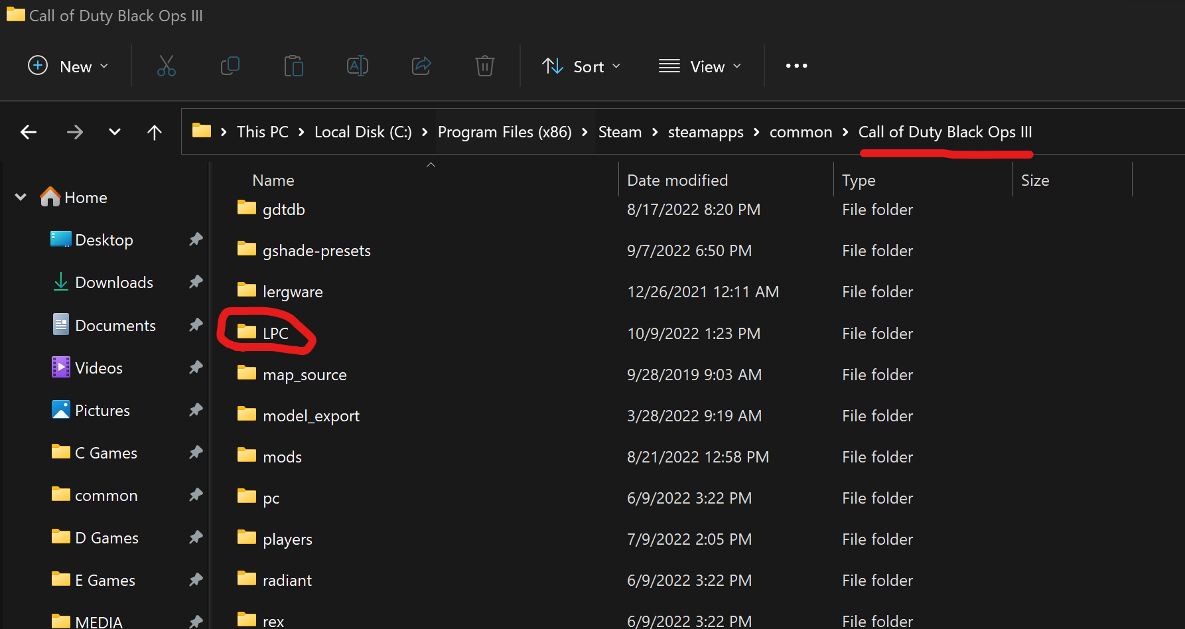
Task: Navigate to Local Disk (C:) breadcrumb
Action: point(363,132)
